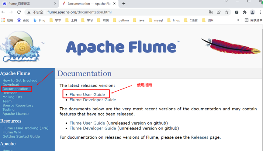Click the not-secure warning icon in address bar

point(29,12)
